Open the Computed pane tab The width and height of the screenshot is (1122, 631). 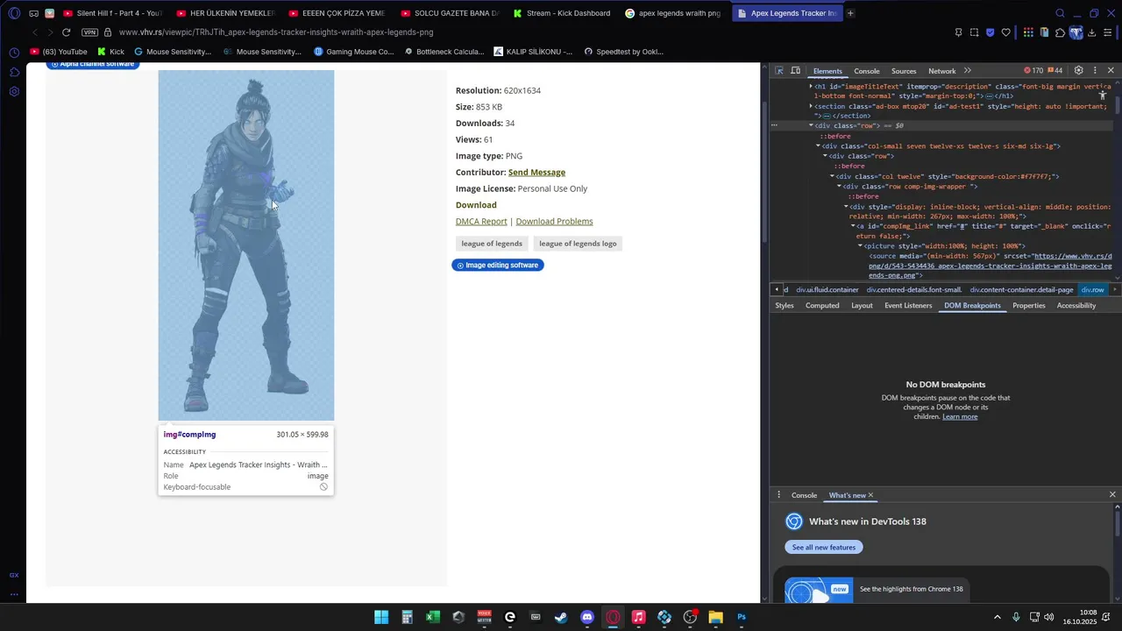point(822,305)
